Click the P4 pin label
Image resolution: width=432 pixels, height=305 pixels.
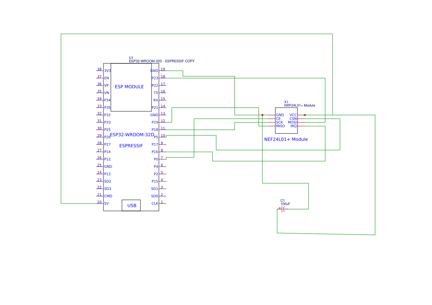click(156, 167)
